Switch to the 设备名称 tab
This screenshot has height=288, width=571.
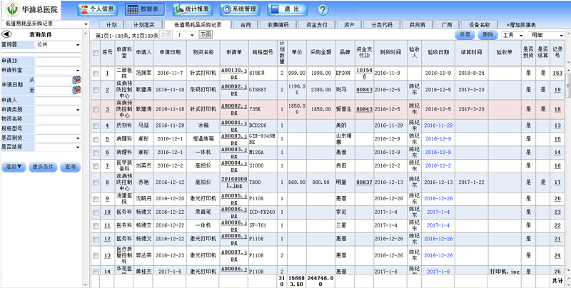(x=479, y=25)
